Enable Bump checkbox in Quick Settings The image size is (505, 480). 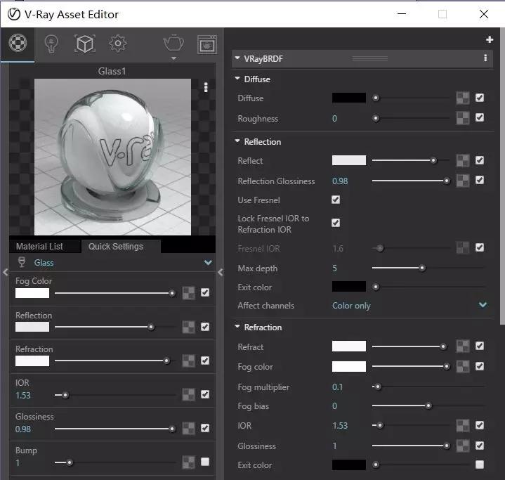point(205,462)
